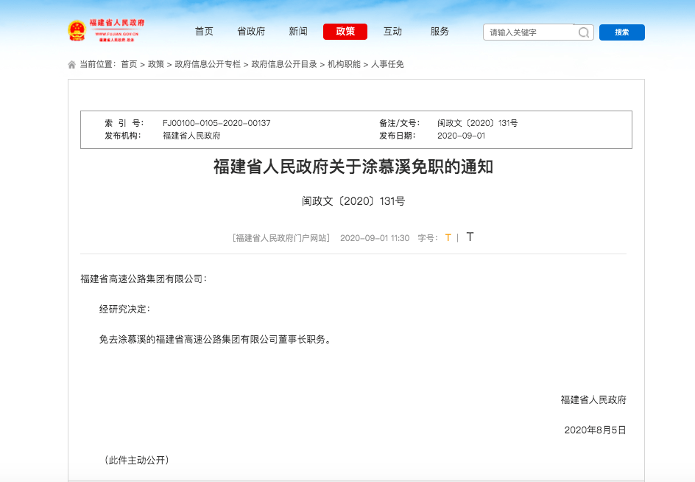Open the 首页 homepage link
Screen dimensions: 695x482
(x=203, y=32)
